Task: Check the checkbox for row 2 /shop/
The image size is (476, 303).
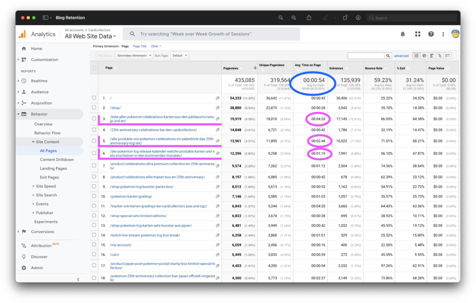Action: click(x=94, y=107)
